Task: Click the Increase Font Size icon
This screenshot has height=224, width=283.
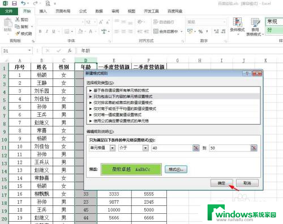Action: [x=101, y=22]
